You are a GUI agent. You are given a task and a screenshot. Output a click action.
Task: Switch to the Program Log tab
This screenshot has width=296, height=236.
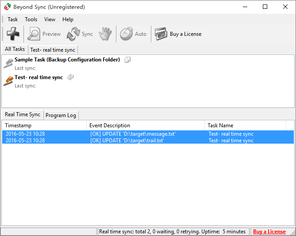tap(61, 115)
